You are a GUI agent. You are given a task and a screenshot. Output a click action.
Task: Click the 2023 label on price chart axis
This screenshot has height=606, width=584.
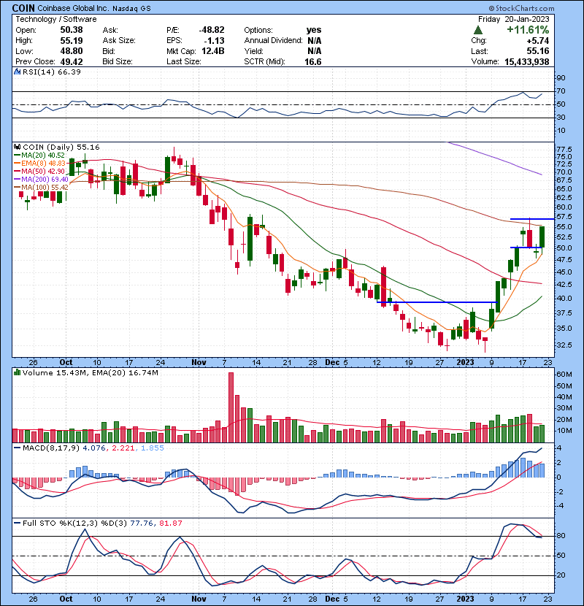coord(465,362)
